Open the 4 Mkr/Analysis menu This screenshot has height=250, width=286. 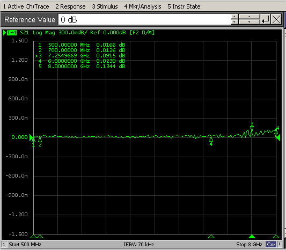tap(143, 6)
